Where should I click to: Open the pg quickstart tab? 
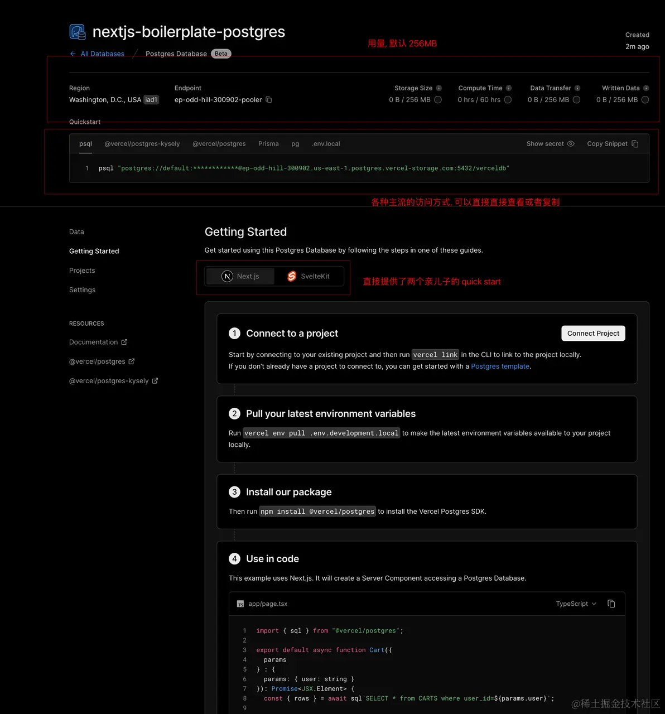(x=295, y=144)
